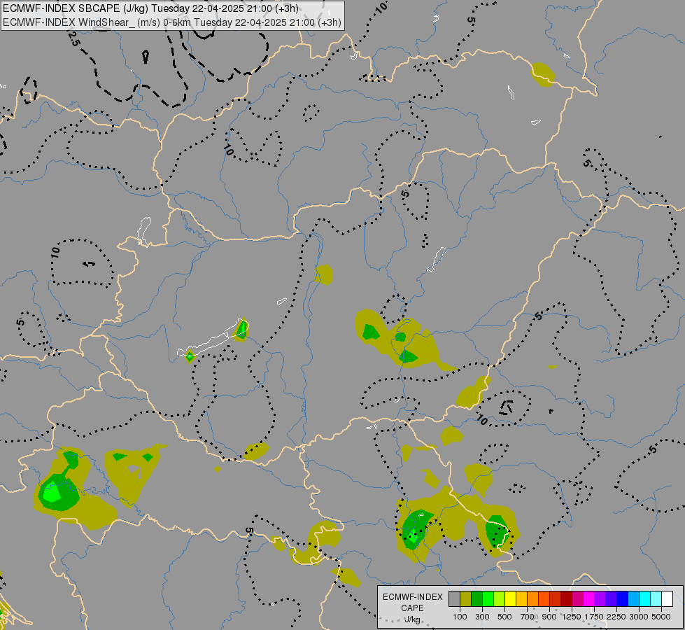
Task: Click the magenta swatch in the legend
Action: coord(589,598)
